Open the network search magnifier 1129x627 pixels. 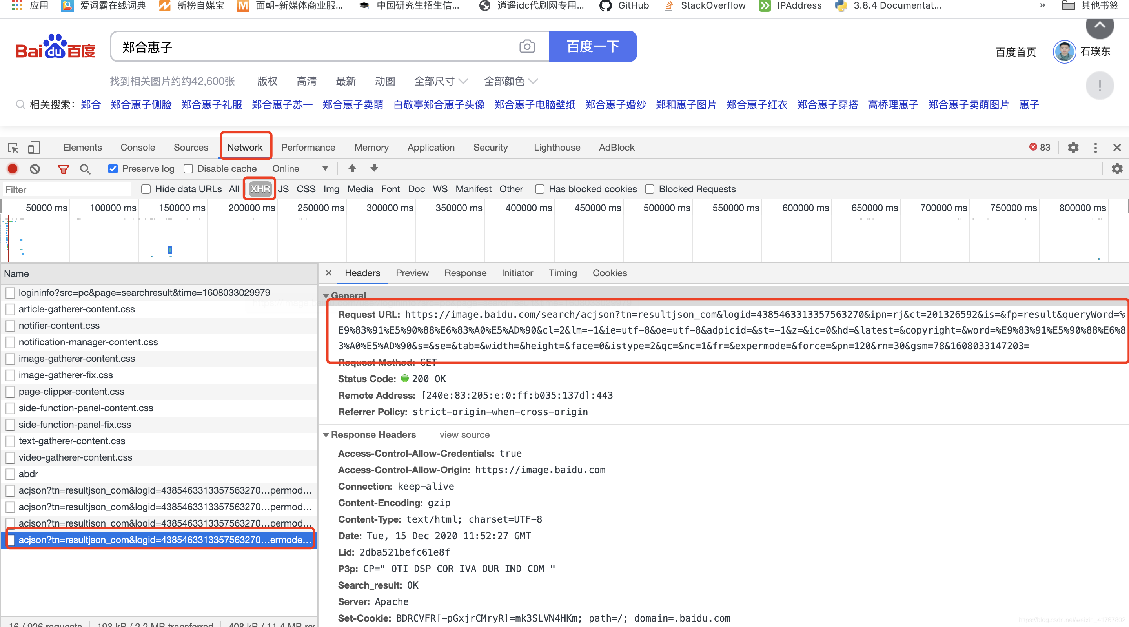(x=85, y=169)
